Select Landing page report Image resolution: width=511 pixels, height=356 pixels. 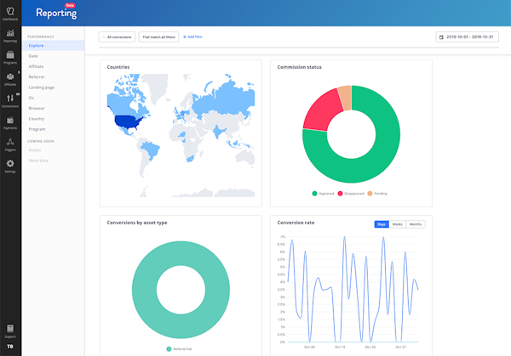(x=43, y=87)
